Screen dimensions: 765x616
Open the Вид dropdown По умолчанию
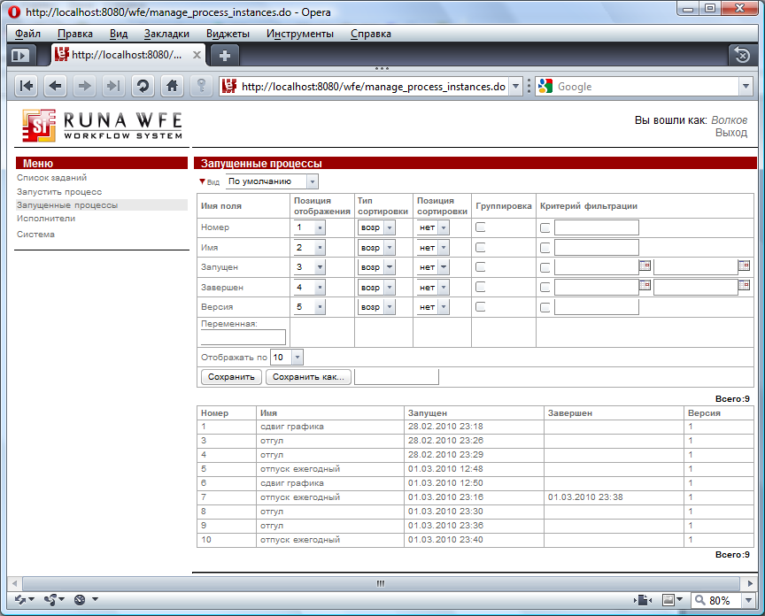(x=272, y=181)
